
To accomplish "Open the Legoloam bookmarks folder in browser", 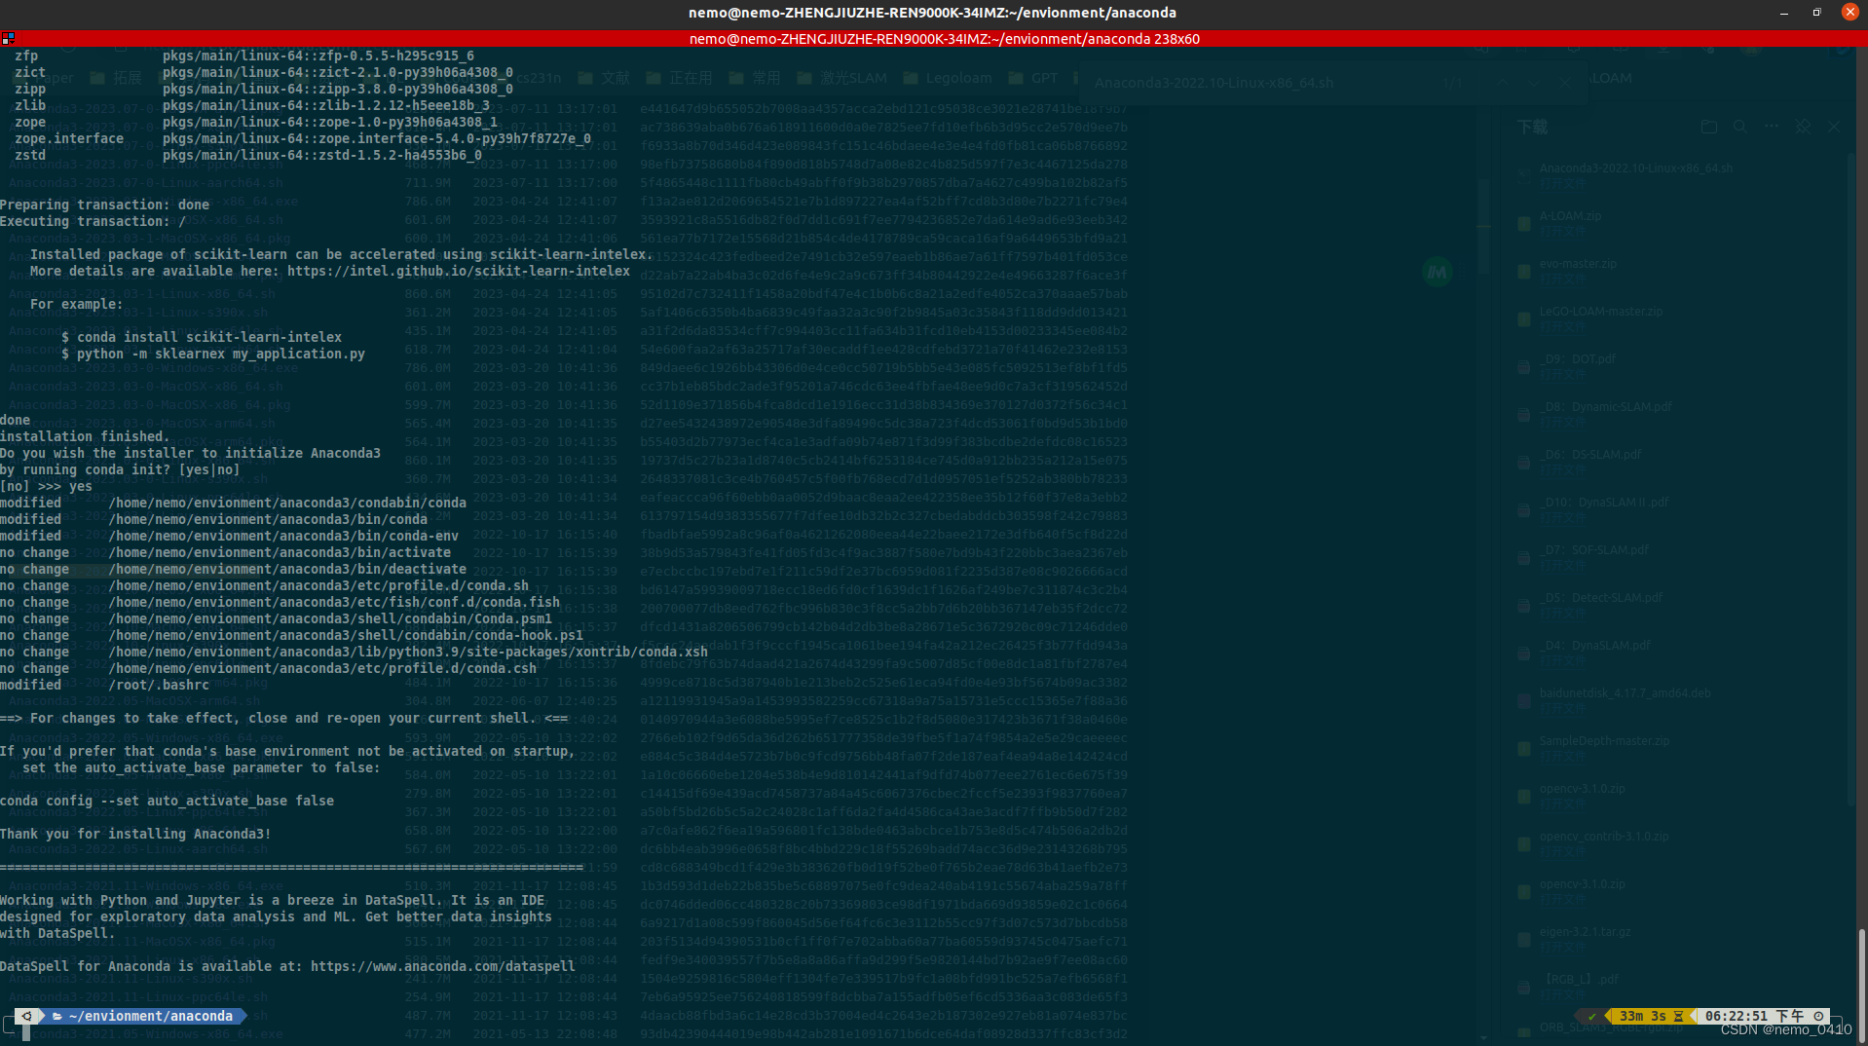I will click(948, 78).
